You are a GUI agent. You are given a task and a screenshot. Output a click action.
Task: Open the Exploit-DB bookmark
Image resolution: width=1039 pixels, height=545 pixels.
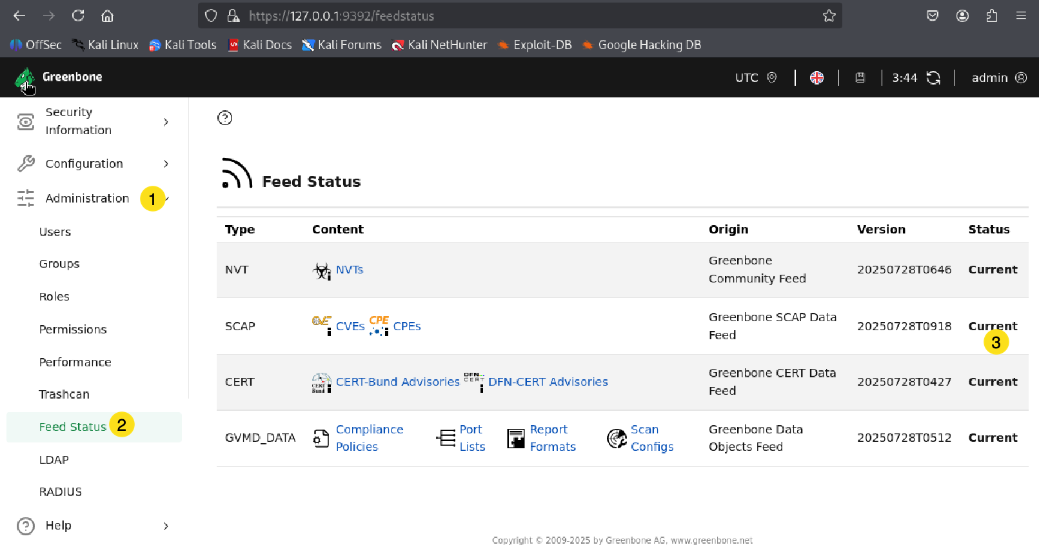[x=535, y=45]
